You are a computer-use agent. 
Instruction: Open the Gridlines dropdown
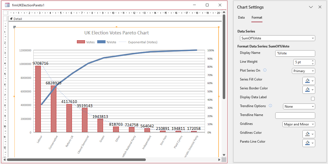pos(299,124)
